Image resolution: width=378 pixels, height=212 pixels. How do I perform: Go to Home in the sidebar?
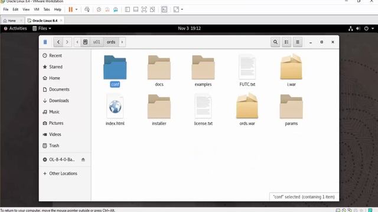65,78
